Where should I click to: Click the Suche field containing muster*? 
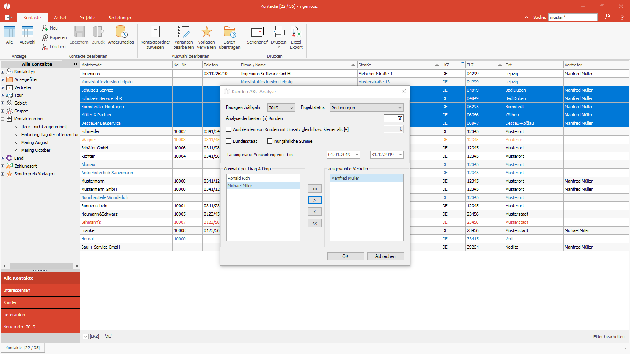pos(573,17)
